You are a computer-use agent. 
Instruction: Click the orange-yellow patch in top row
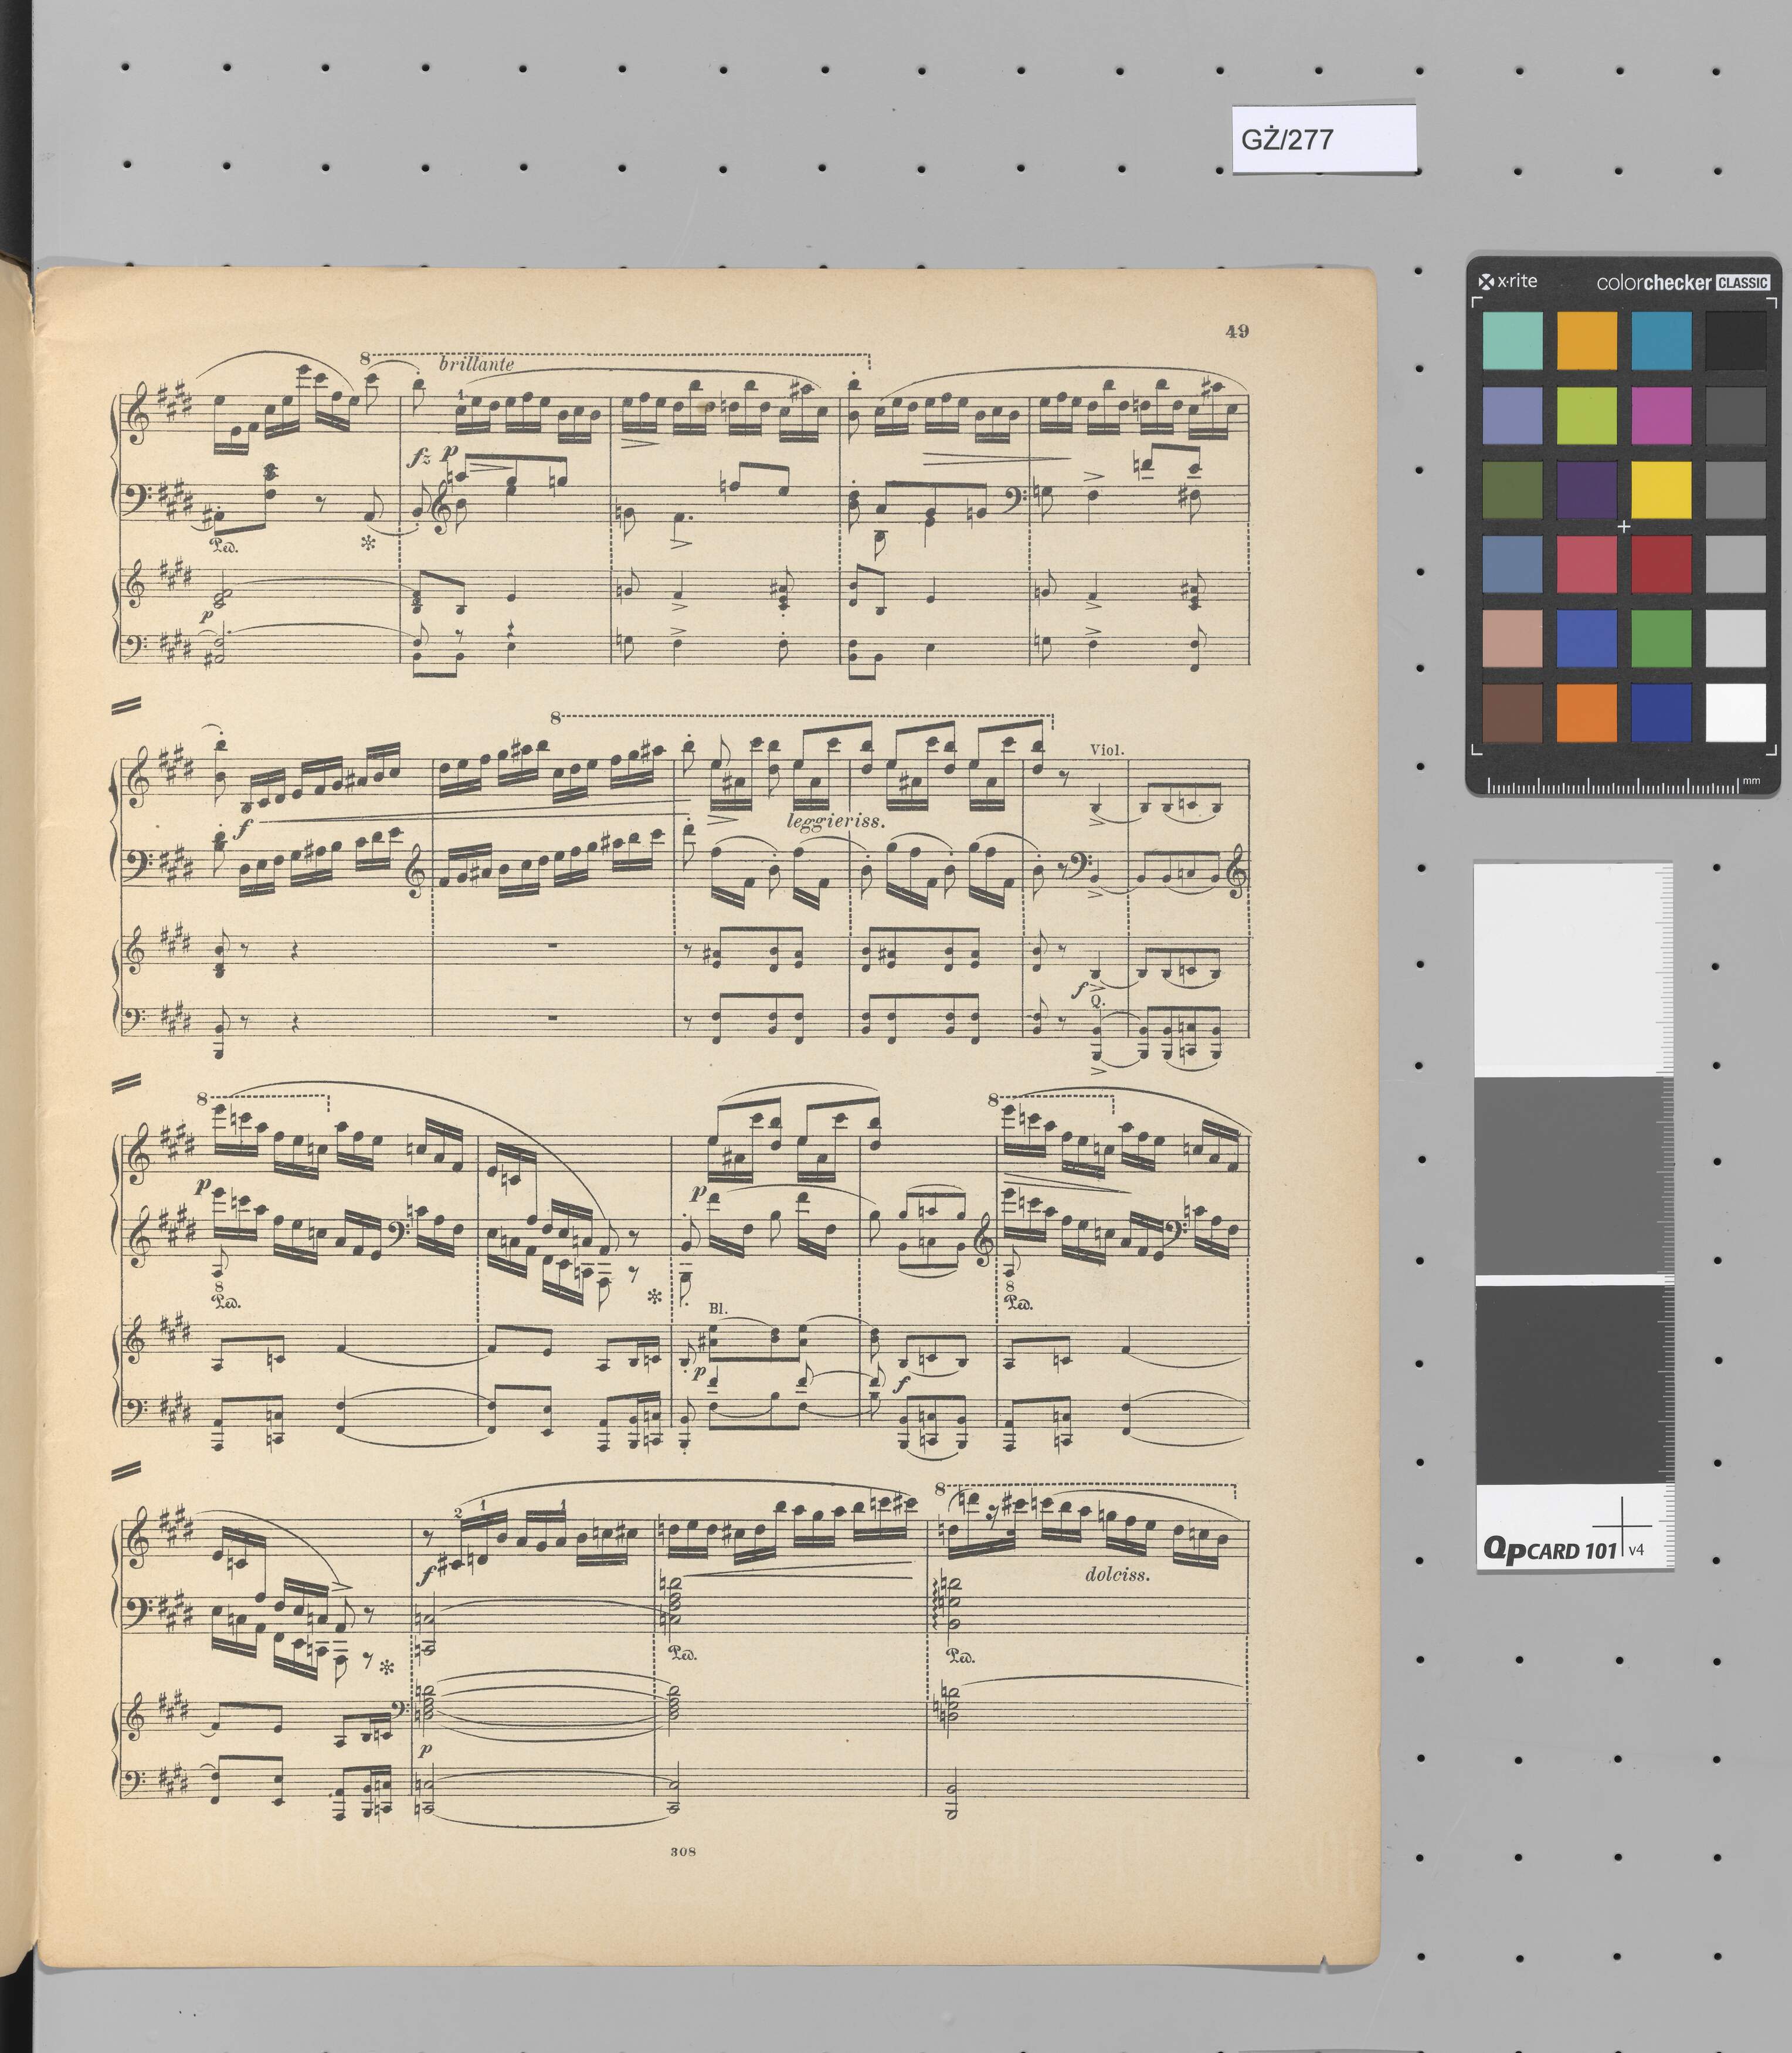point(1586,340)
